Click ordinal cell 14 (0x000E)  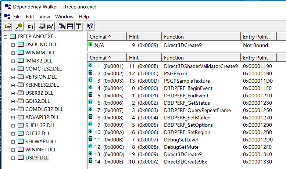(x=109, y=162)
